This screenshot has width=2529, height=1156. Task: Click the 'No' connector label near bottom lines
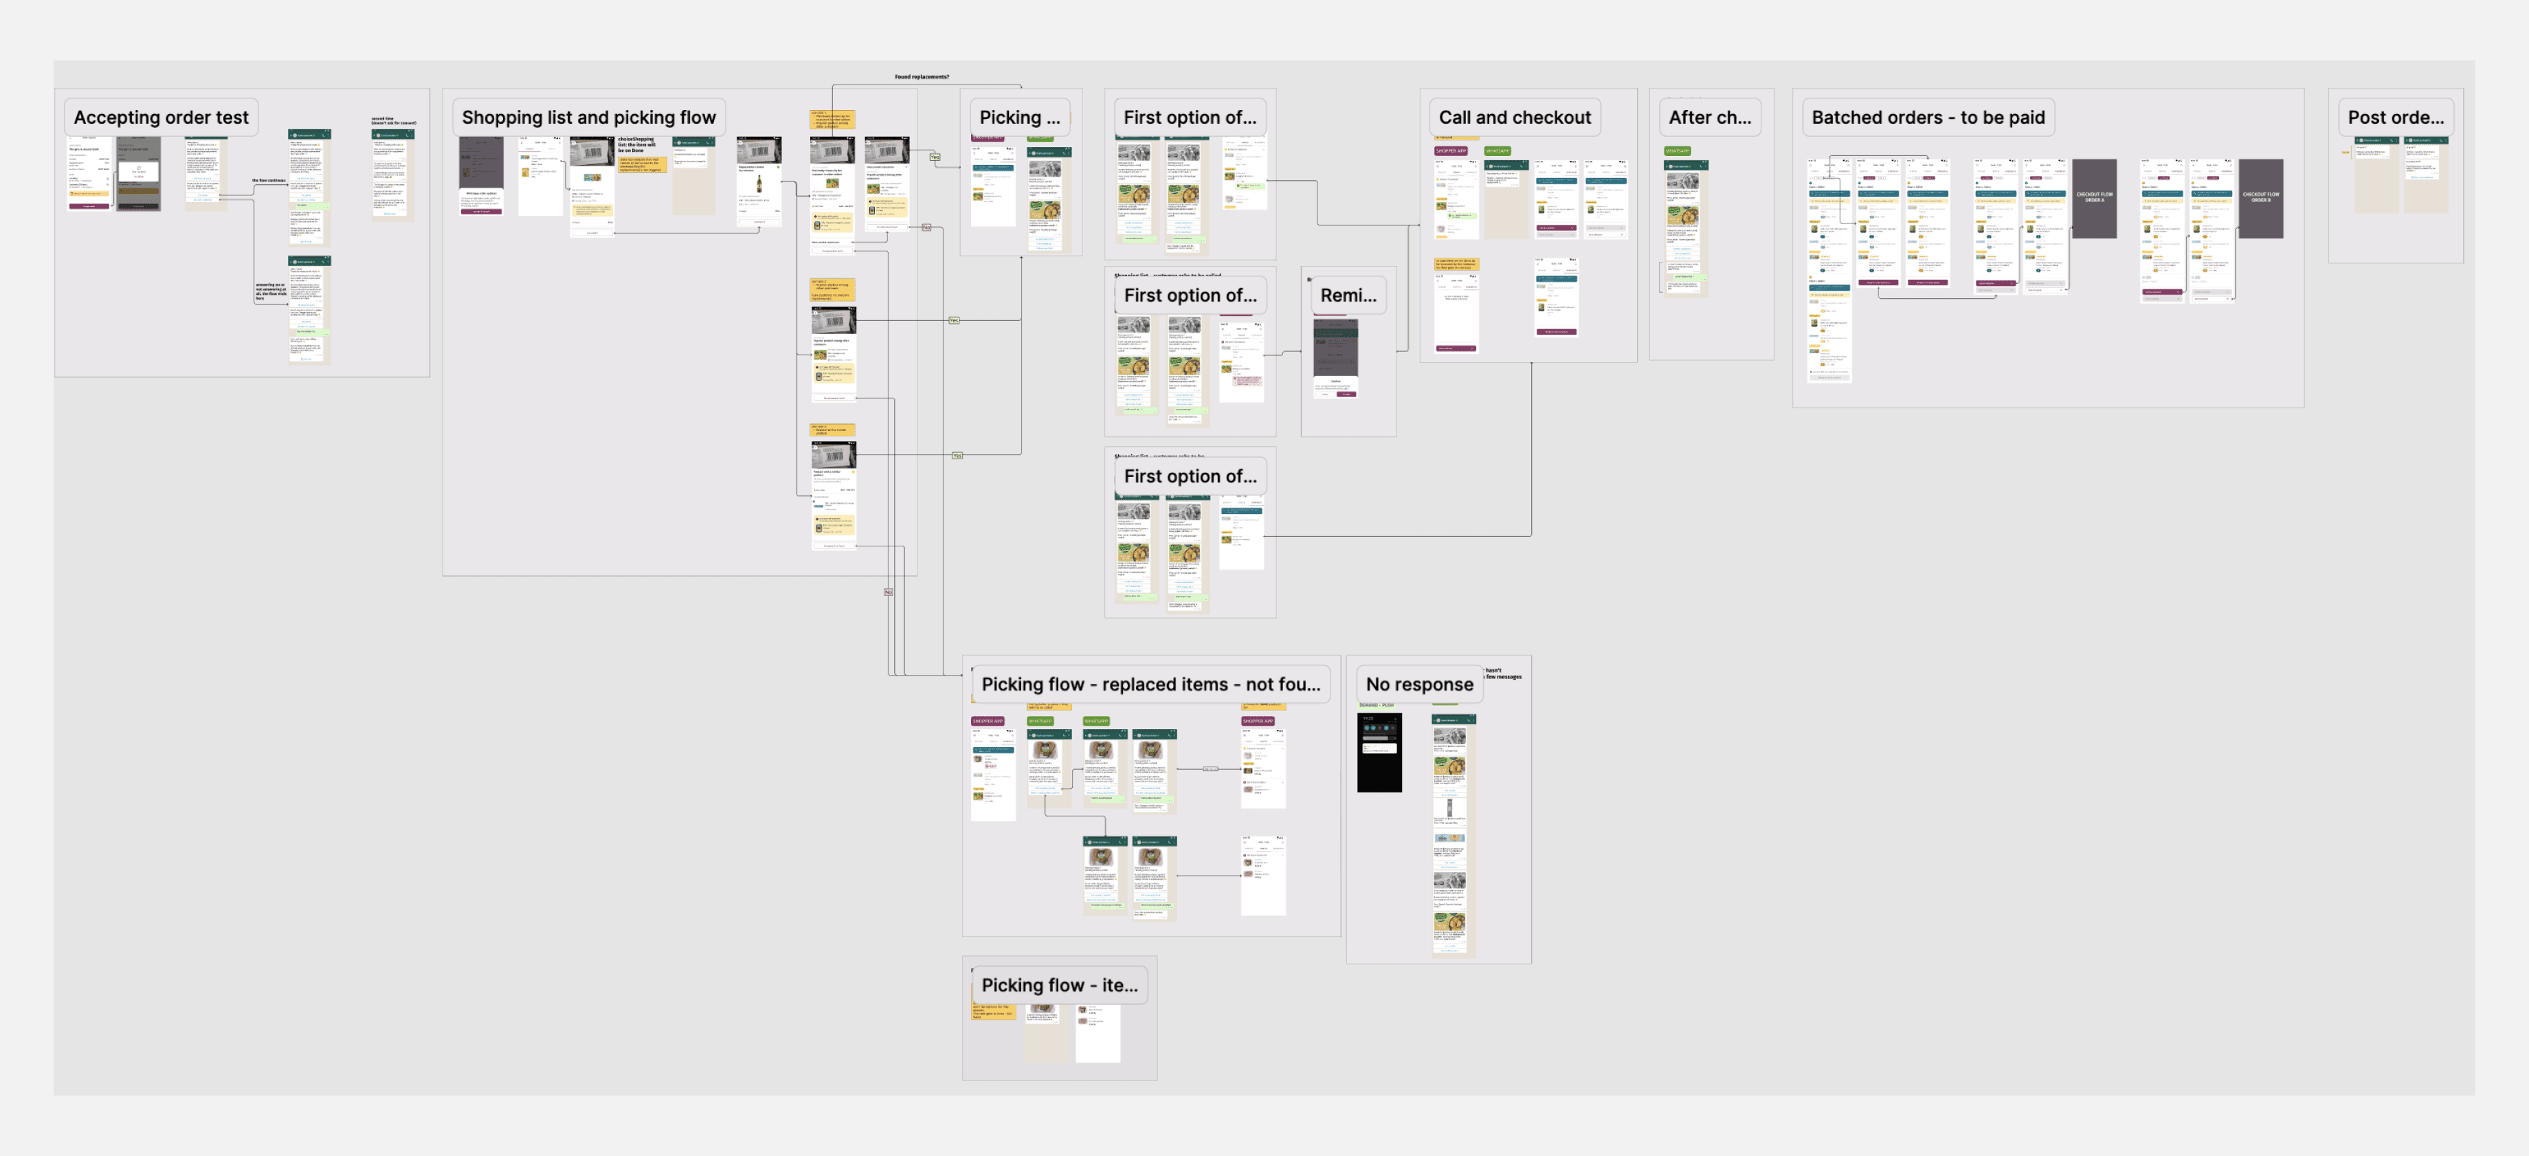coord(887,592)
